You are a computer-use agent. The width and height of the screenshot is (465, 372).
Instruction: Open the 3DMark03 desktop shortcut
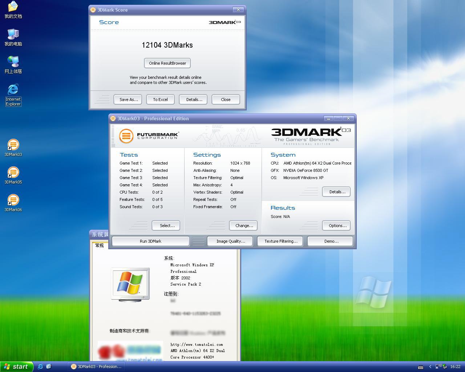click(x=13, y=145)
